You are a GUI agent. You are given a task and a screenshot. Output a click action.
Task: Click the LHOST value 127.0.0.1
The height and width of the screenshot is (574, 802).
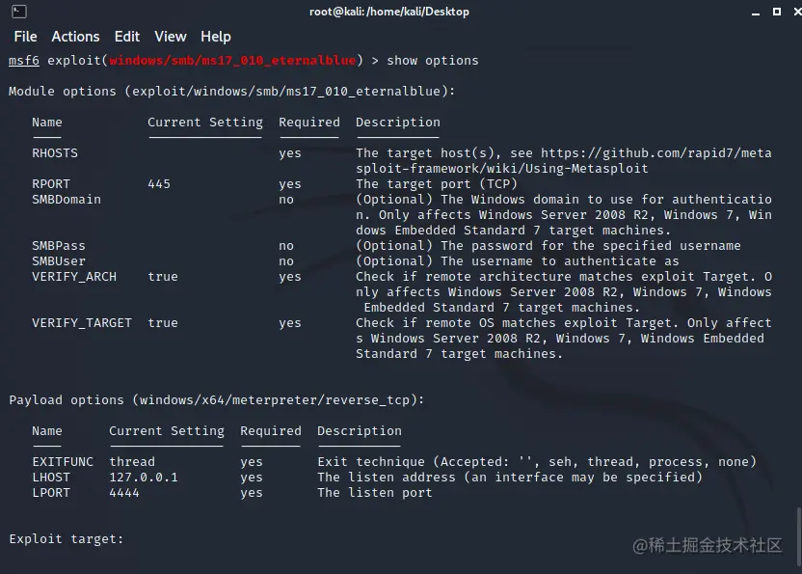click(x=144, y=478)
